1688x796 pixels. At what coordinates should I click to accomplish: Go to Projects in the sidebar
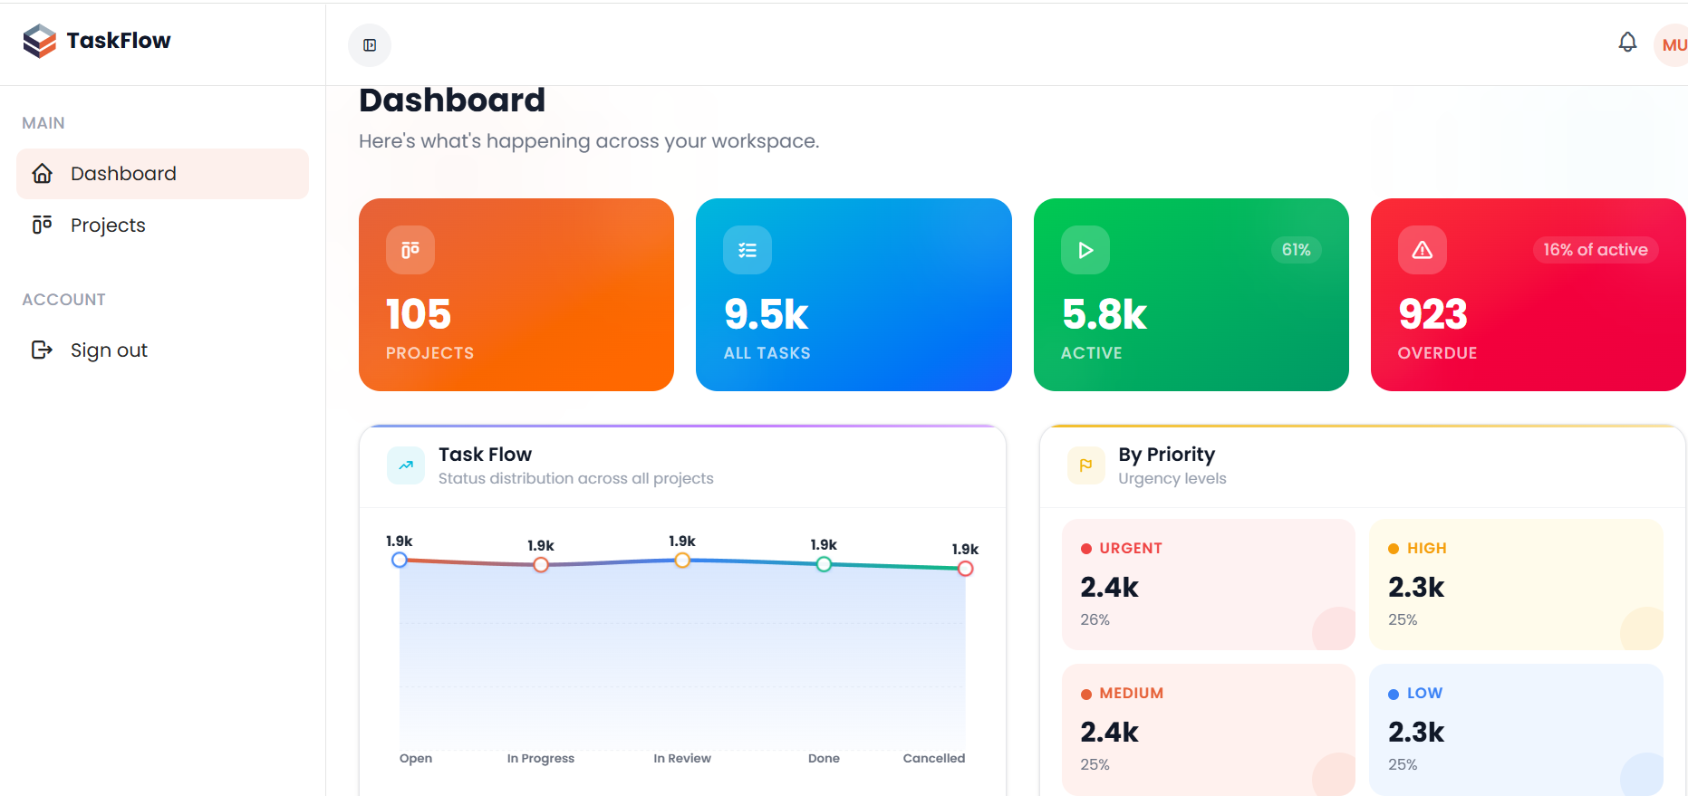162,225
